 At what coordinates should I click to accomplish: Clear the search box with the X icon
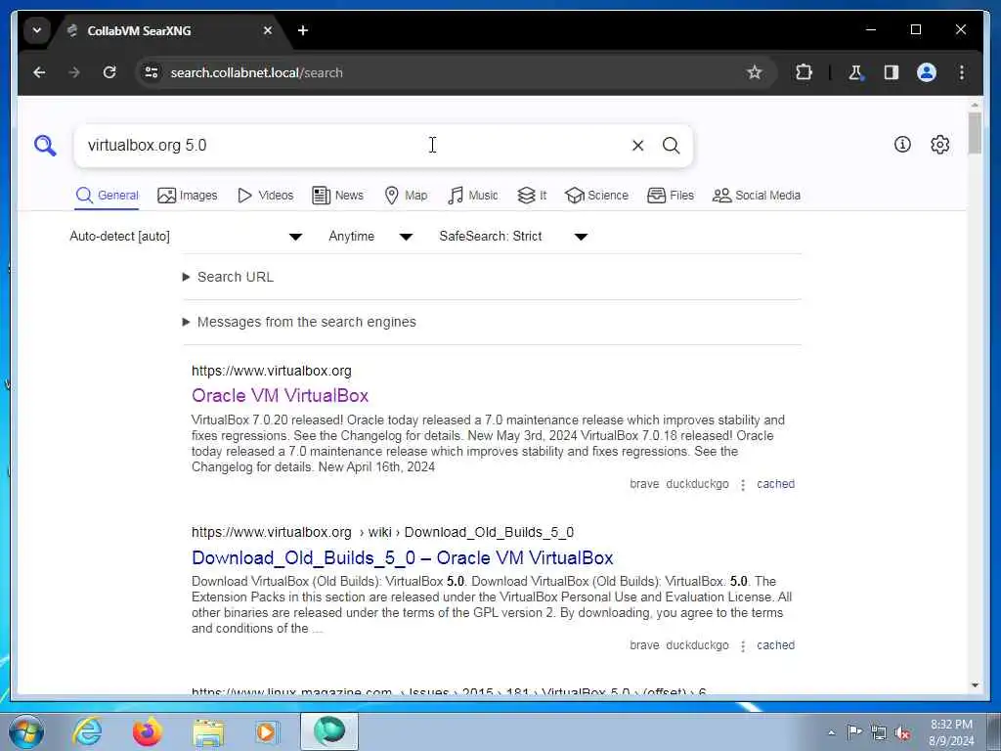pos(637,146)
